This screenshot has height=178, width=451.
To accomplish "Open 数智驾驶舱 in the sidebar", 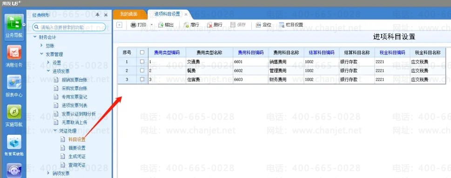I will 14,145.
